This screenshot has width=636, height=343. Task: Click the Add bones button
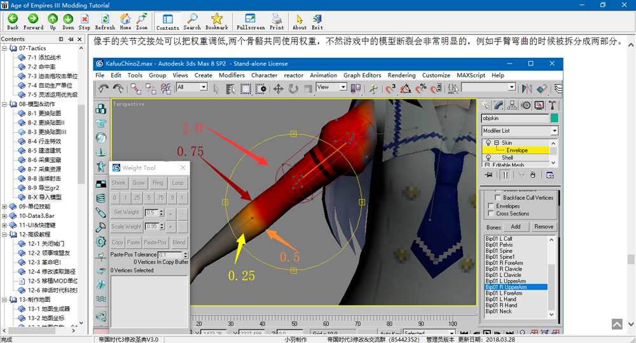click(515, 227)
